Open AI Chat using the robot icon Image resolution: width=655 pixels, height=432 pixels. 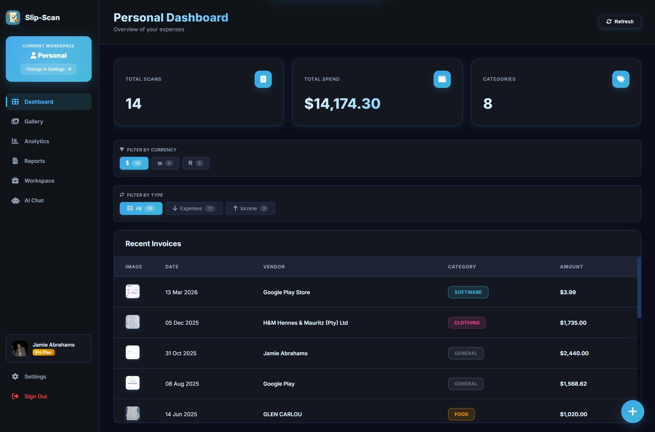coord(15,200)
